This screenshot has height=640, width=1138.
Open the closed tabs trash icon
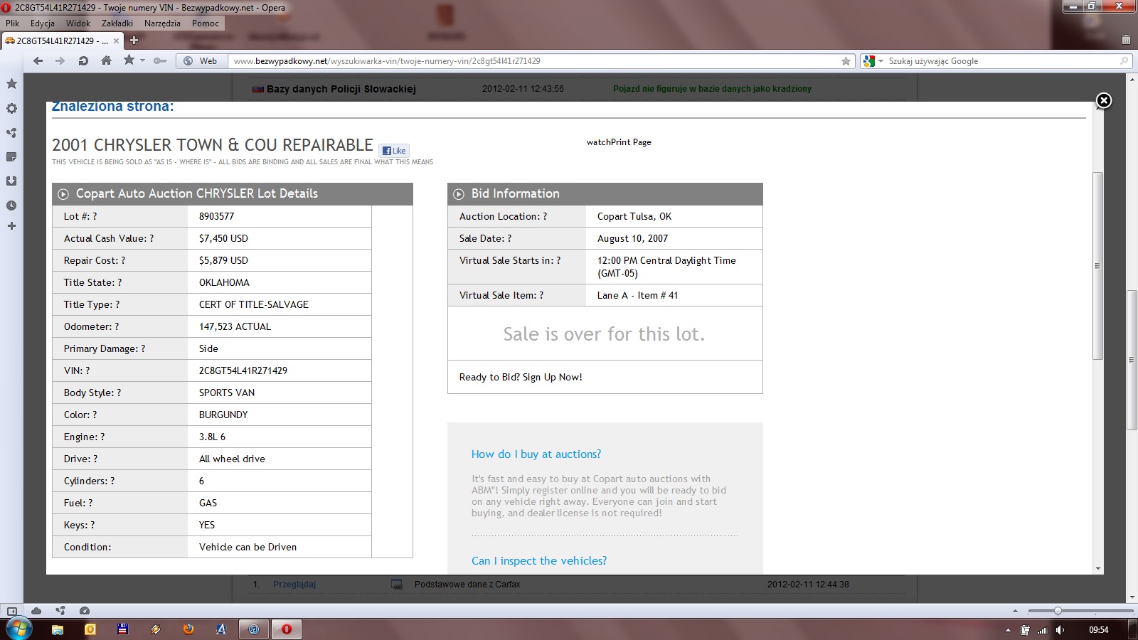1126,40
